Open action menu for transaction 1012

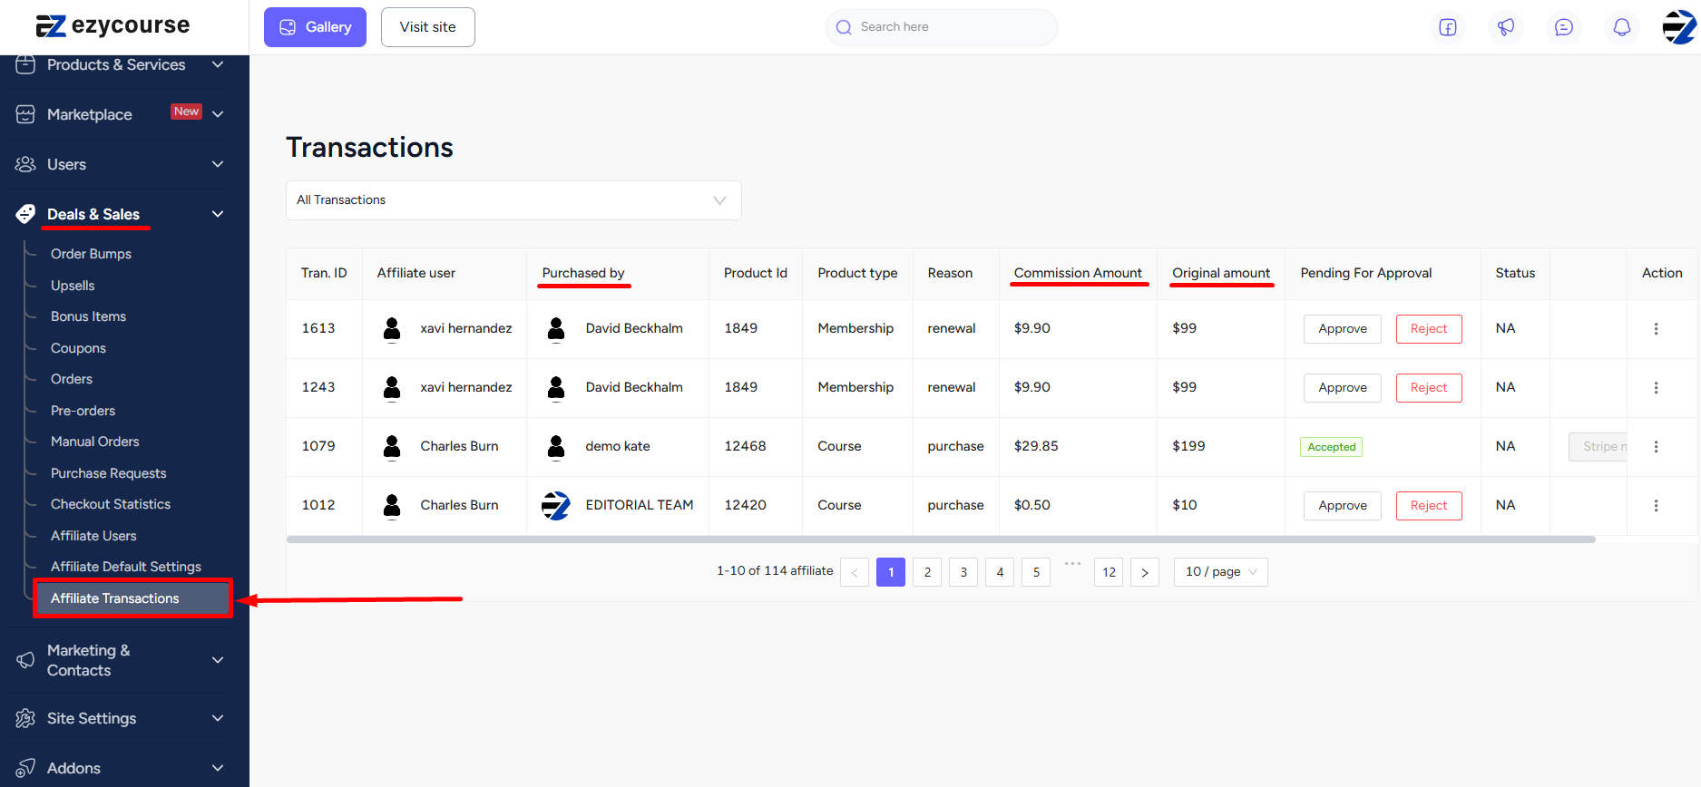click(1656, 505)
